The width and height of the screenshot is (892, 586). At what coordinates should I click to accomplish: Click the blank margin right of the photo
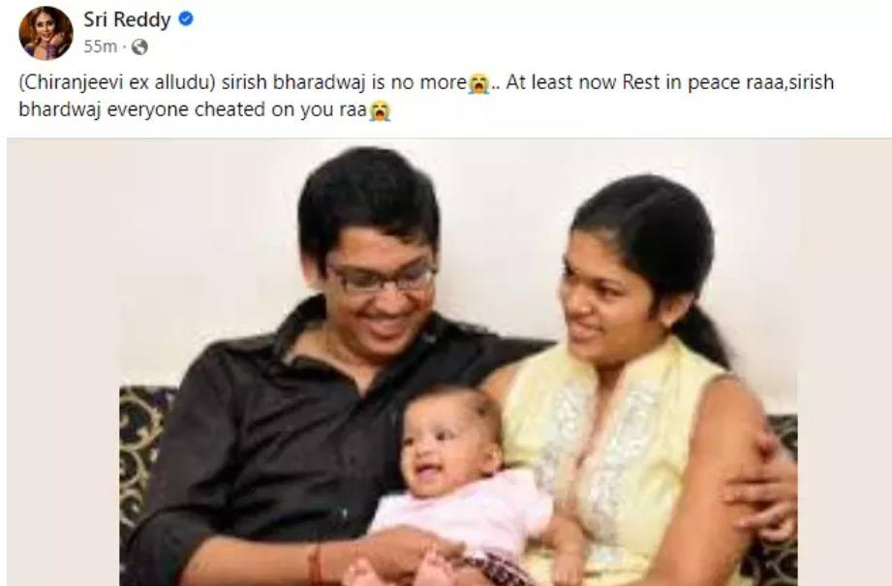[x=845, y=362]
